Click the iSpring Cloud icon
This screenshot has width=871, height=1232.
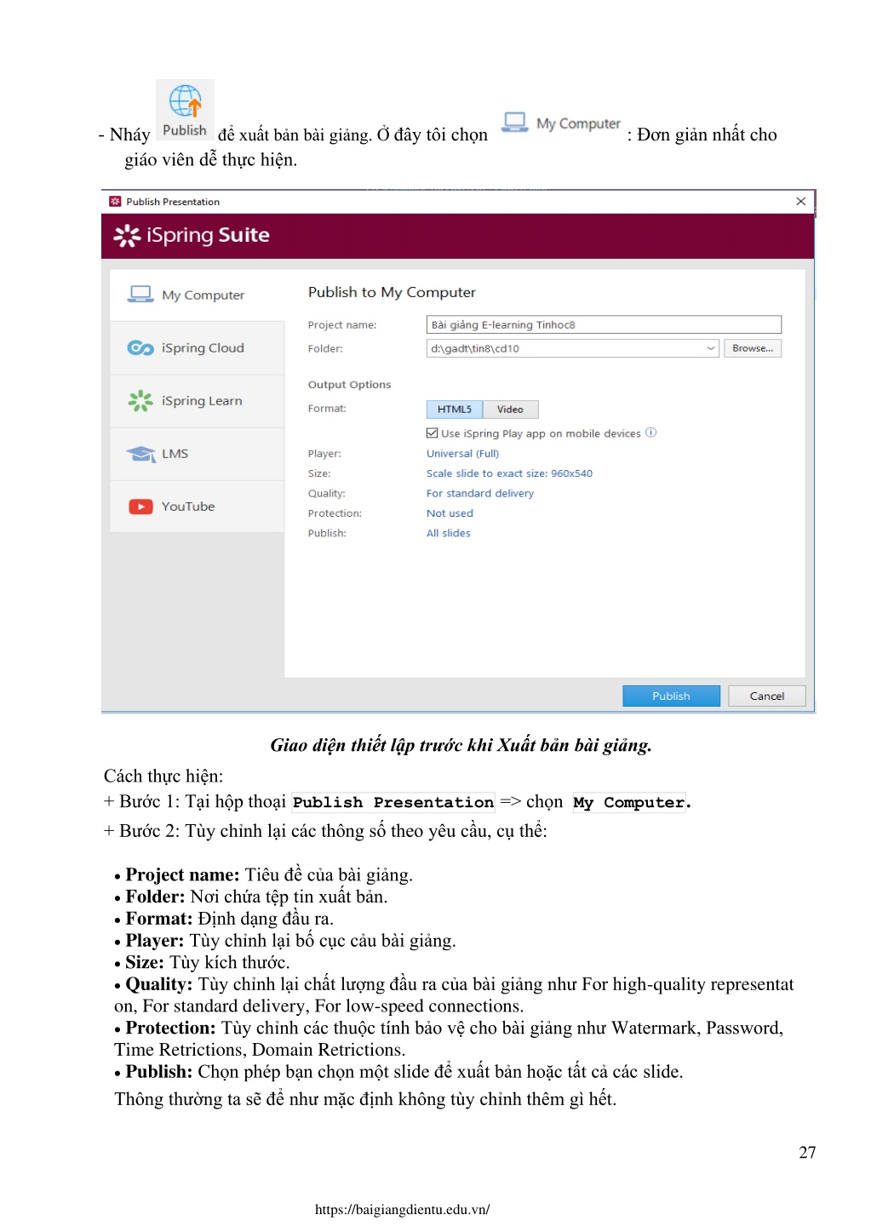140,347
